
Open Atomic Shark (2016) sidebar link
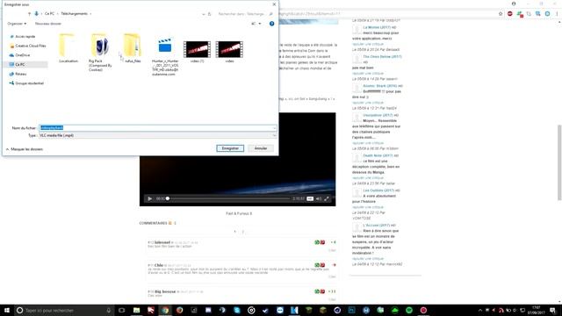pos(380,86)
